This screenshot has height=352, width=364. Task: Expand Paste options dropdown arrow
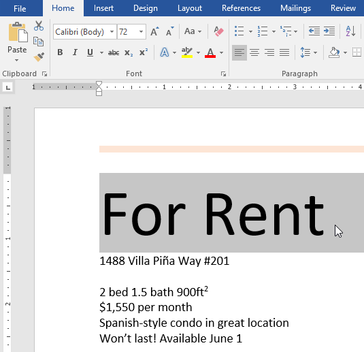17,60
